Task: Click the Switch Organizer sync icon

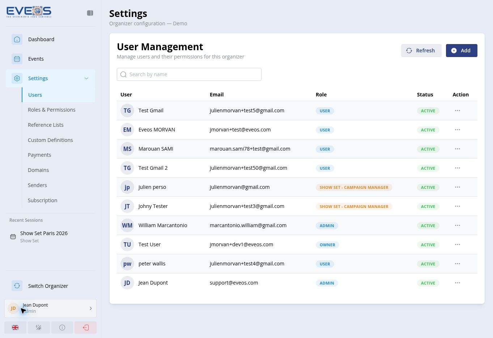Action: pyautogui.click(x=17, y=286)
